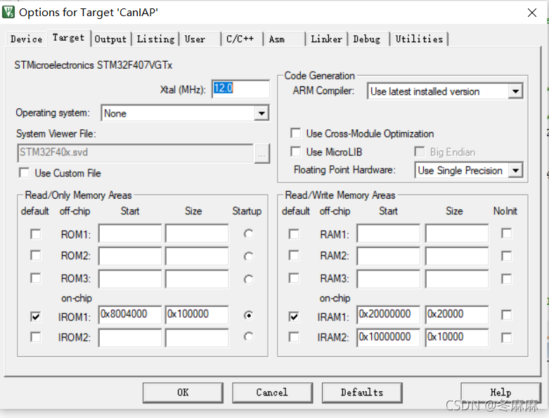The height and width of the screenshot is (418, 549).
Task: Click the System Viewer File browse button
Action: click(262, 153)
